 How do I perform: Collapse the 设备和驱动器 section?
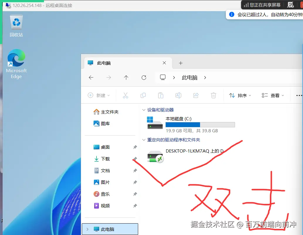point(143,110)
